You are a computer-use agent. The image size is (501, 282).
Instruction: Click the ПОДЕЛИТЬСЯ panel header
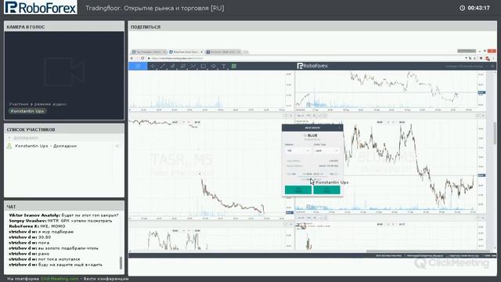click(x=312, y=27)
